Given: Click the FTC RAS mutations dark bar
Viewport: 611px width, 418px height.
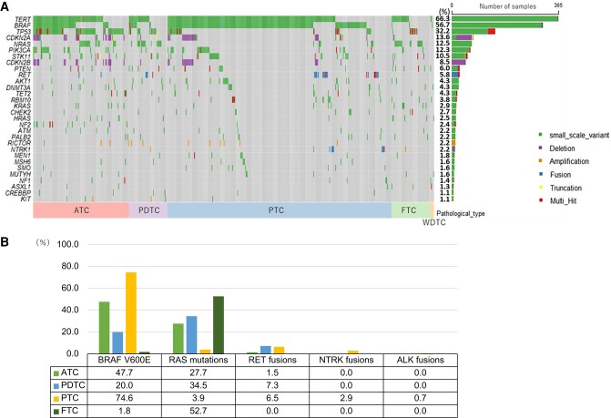Looking at the screenshot, I should click(x=219, y=325).
